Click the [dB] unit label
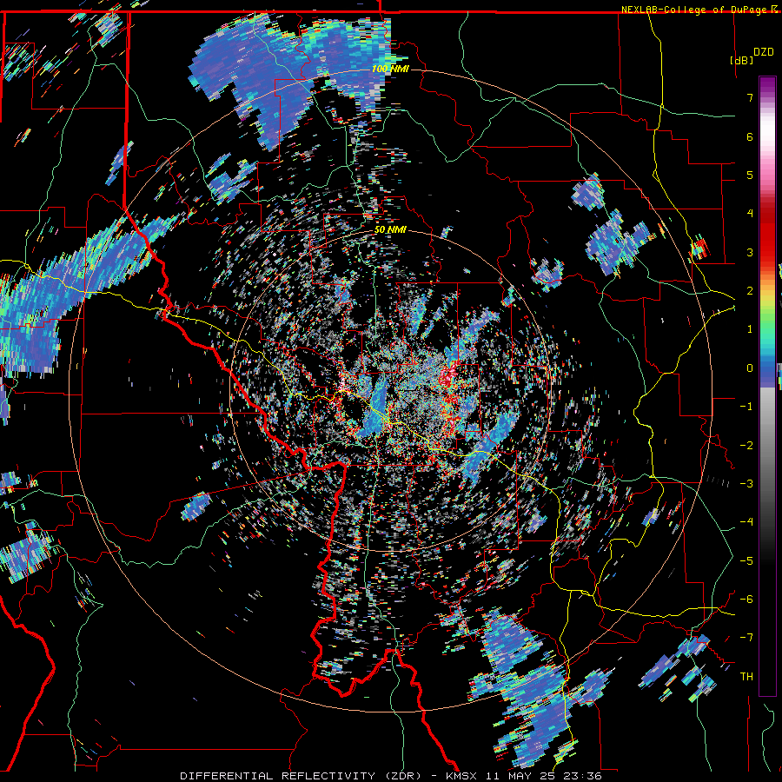 tap(741, 60)
